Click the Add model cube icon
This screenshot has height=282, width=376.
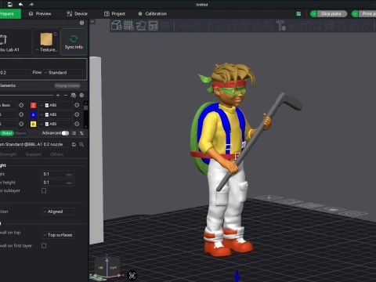[116, 26]
